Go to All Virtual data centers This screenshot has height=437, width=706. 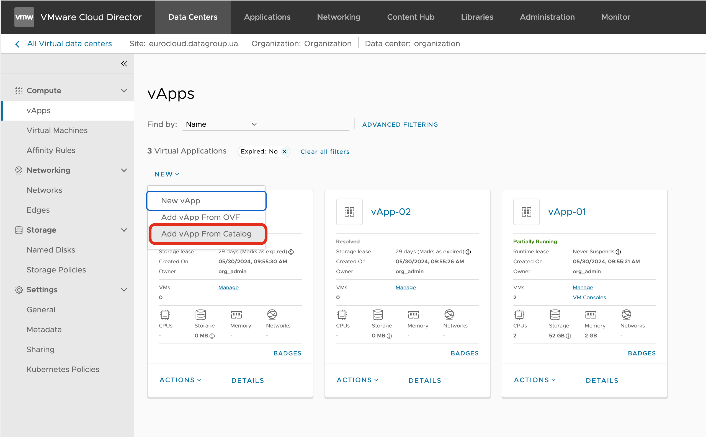coord(69,44)
